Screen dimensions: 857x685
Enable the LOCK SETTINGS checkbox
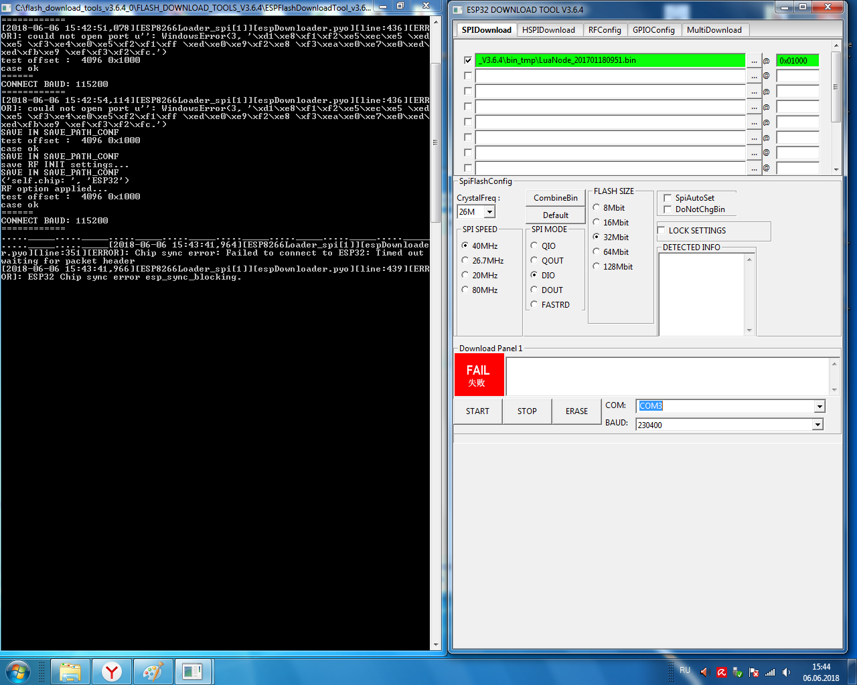(x=661, y=231)
